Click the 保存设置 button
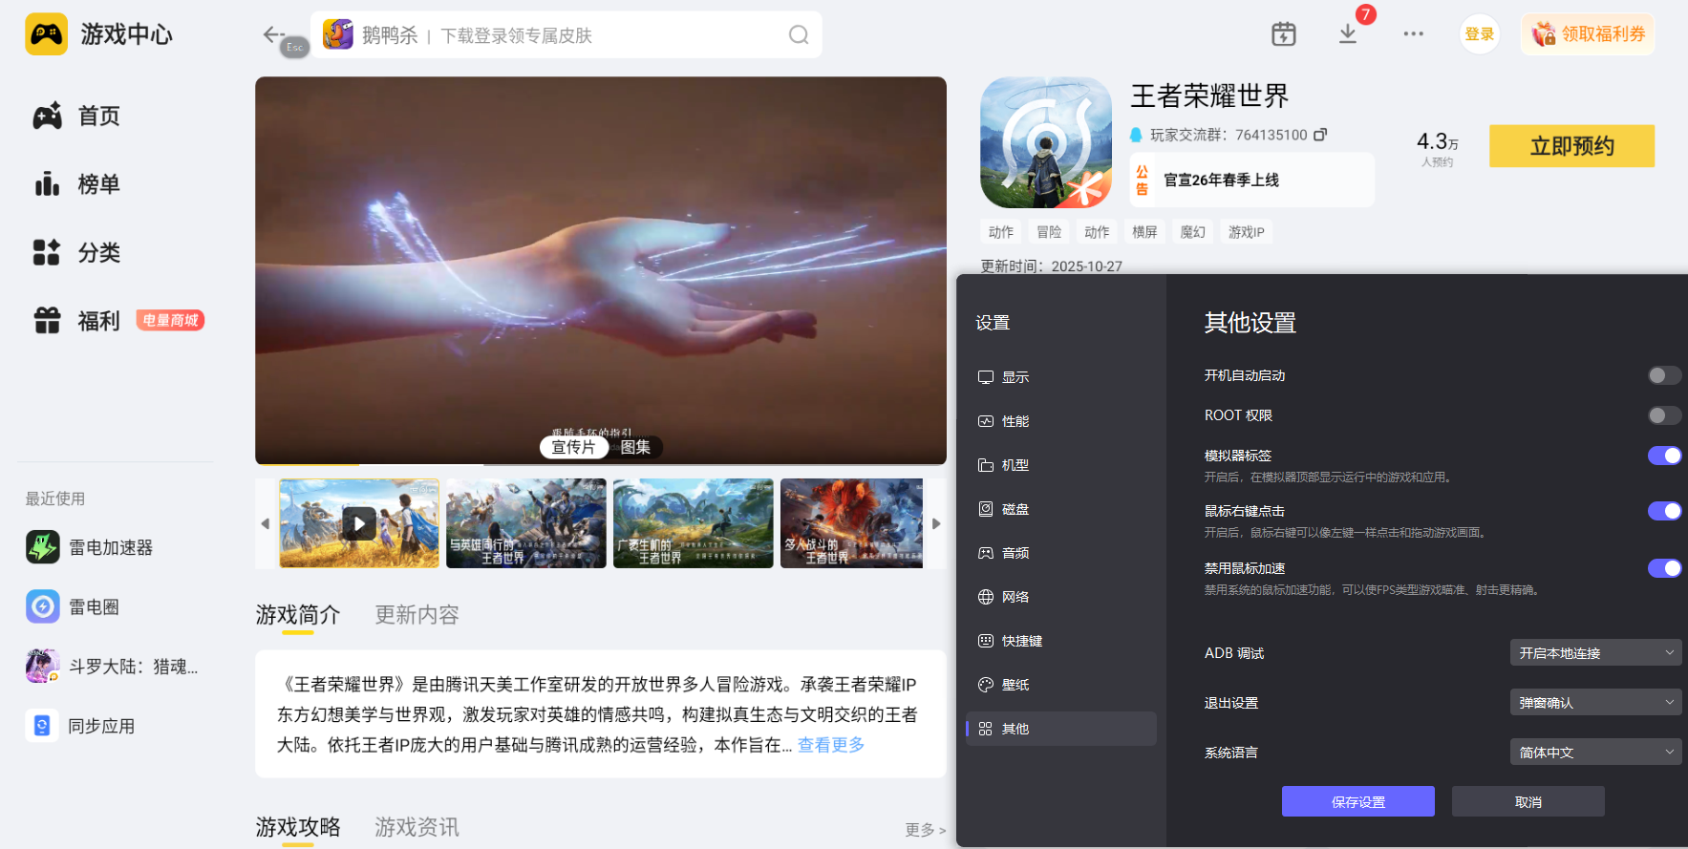Image resolution: width=1688 pixels, height=849 pixels. coord(1357,802)
